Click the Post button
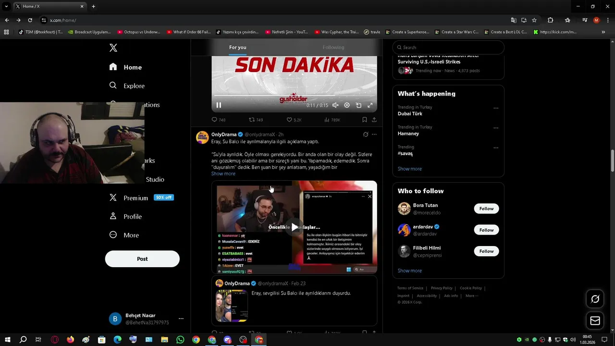 tap(142, 259)
